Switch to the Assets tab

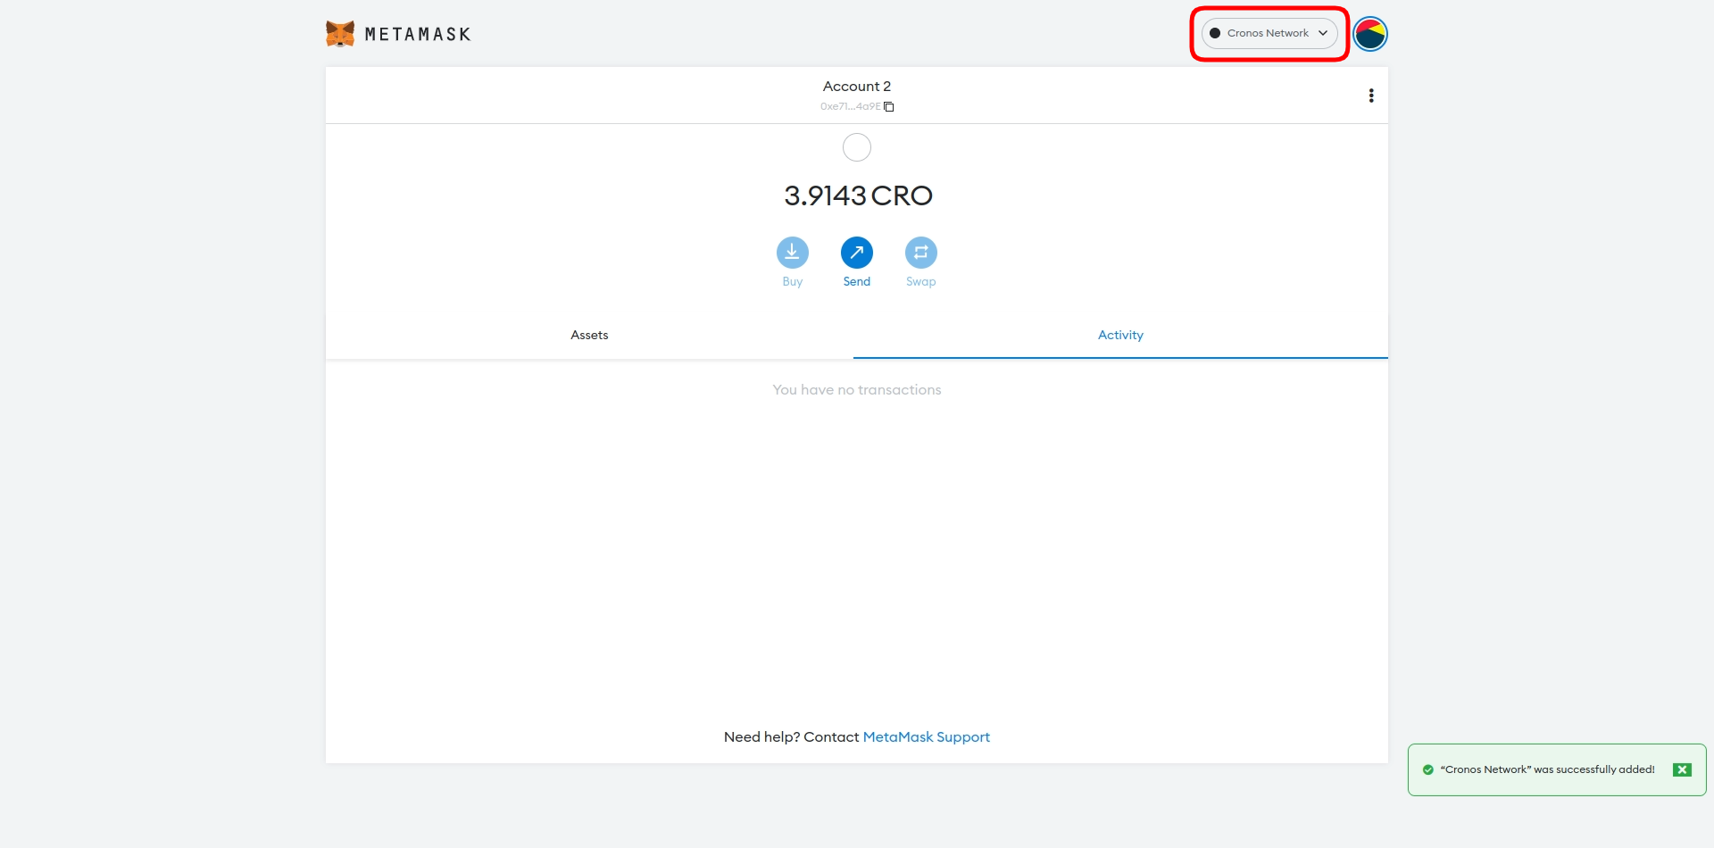589,335
